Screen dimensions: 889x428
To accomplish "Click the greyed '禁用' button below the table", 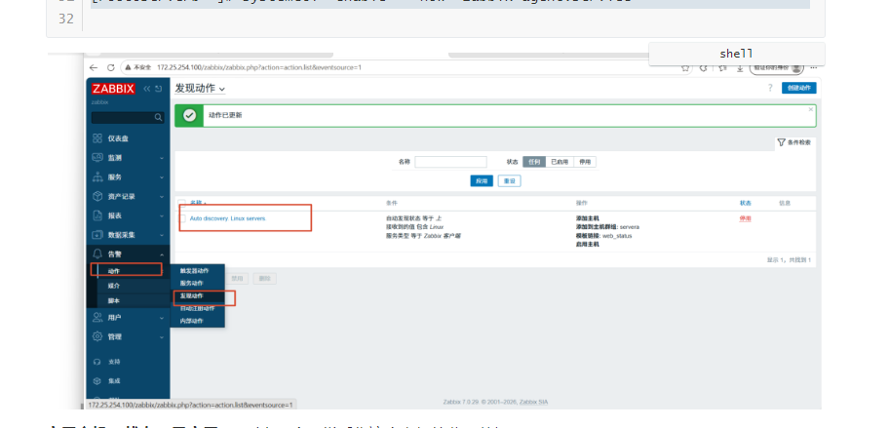I will 237,278.
